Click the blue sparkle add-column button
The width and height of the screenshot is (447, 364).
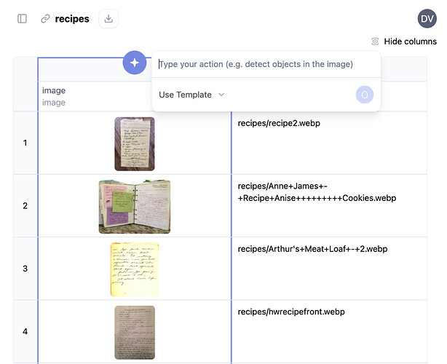point(135,63)
